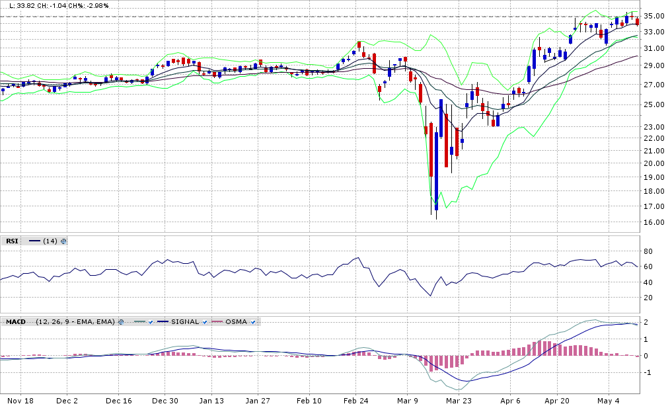Click RSI period value (14)
This screenshot has width=670, height=410.
pyautogui.click(x=50, y=241)
